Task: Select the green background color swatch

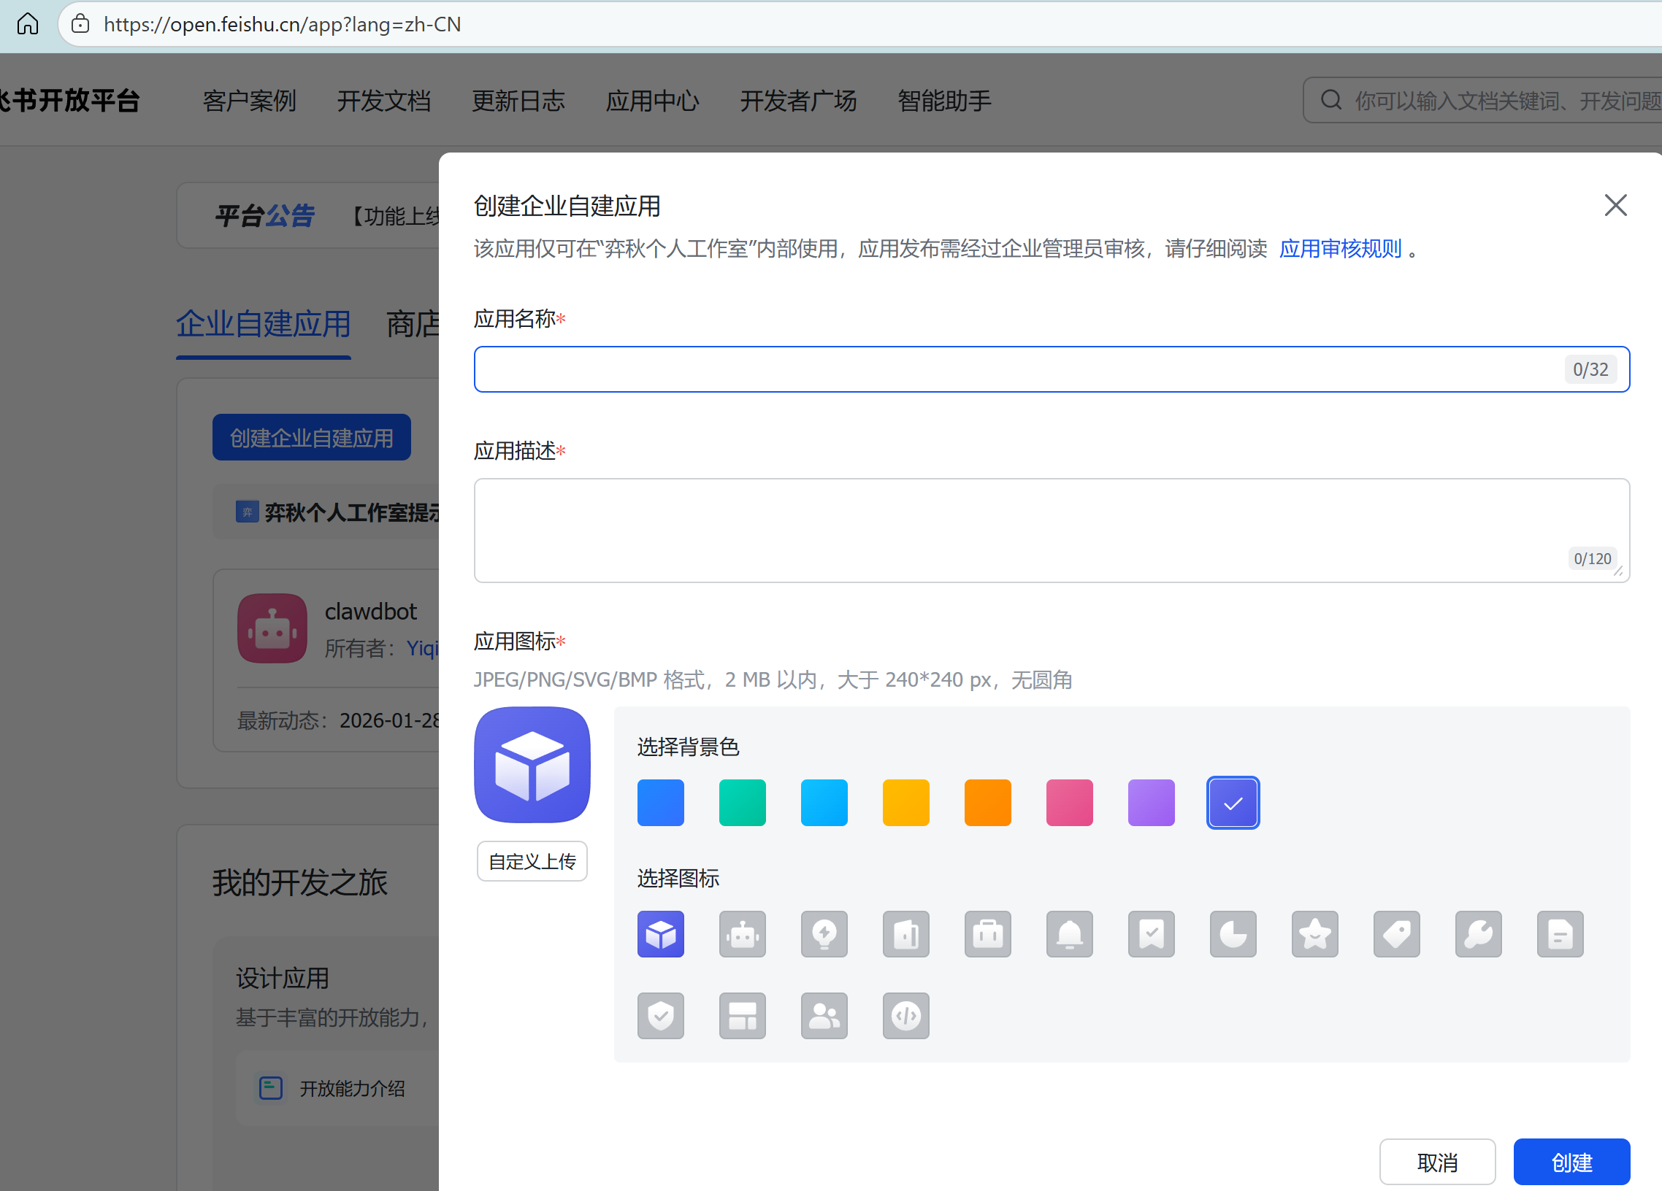Action: click(x=743, y=802)
